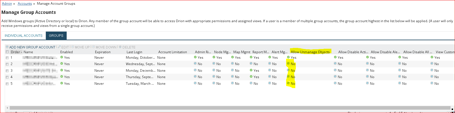This screenshot has height=113, width=455.
Task: Click the left arrow of horizontal scrollbar
Action: [7, 108]
